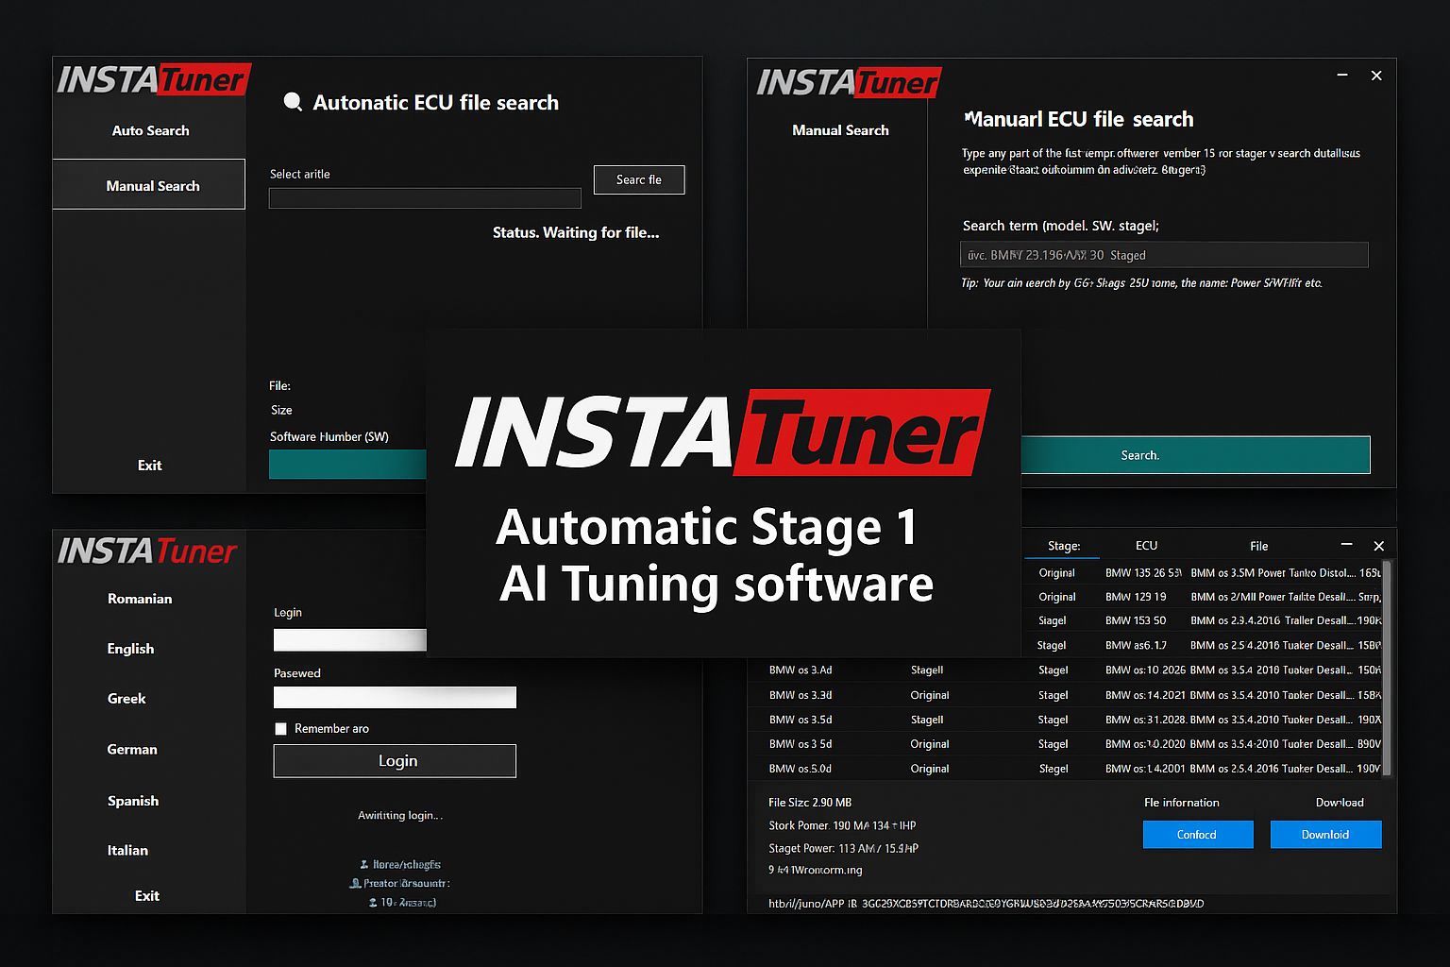1450x967 pixels.
Task: Select English language
Action: 130,649
